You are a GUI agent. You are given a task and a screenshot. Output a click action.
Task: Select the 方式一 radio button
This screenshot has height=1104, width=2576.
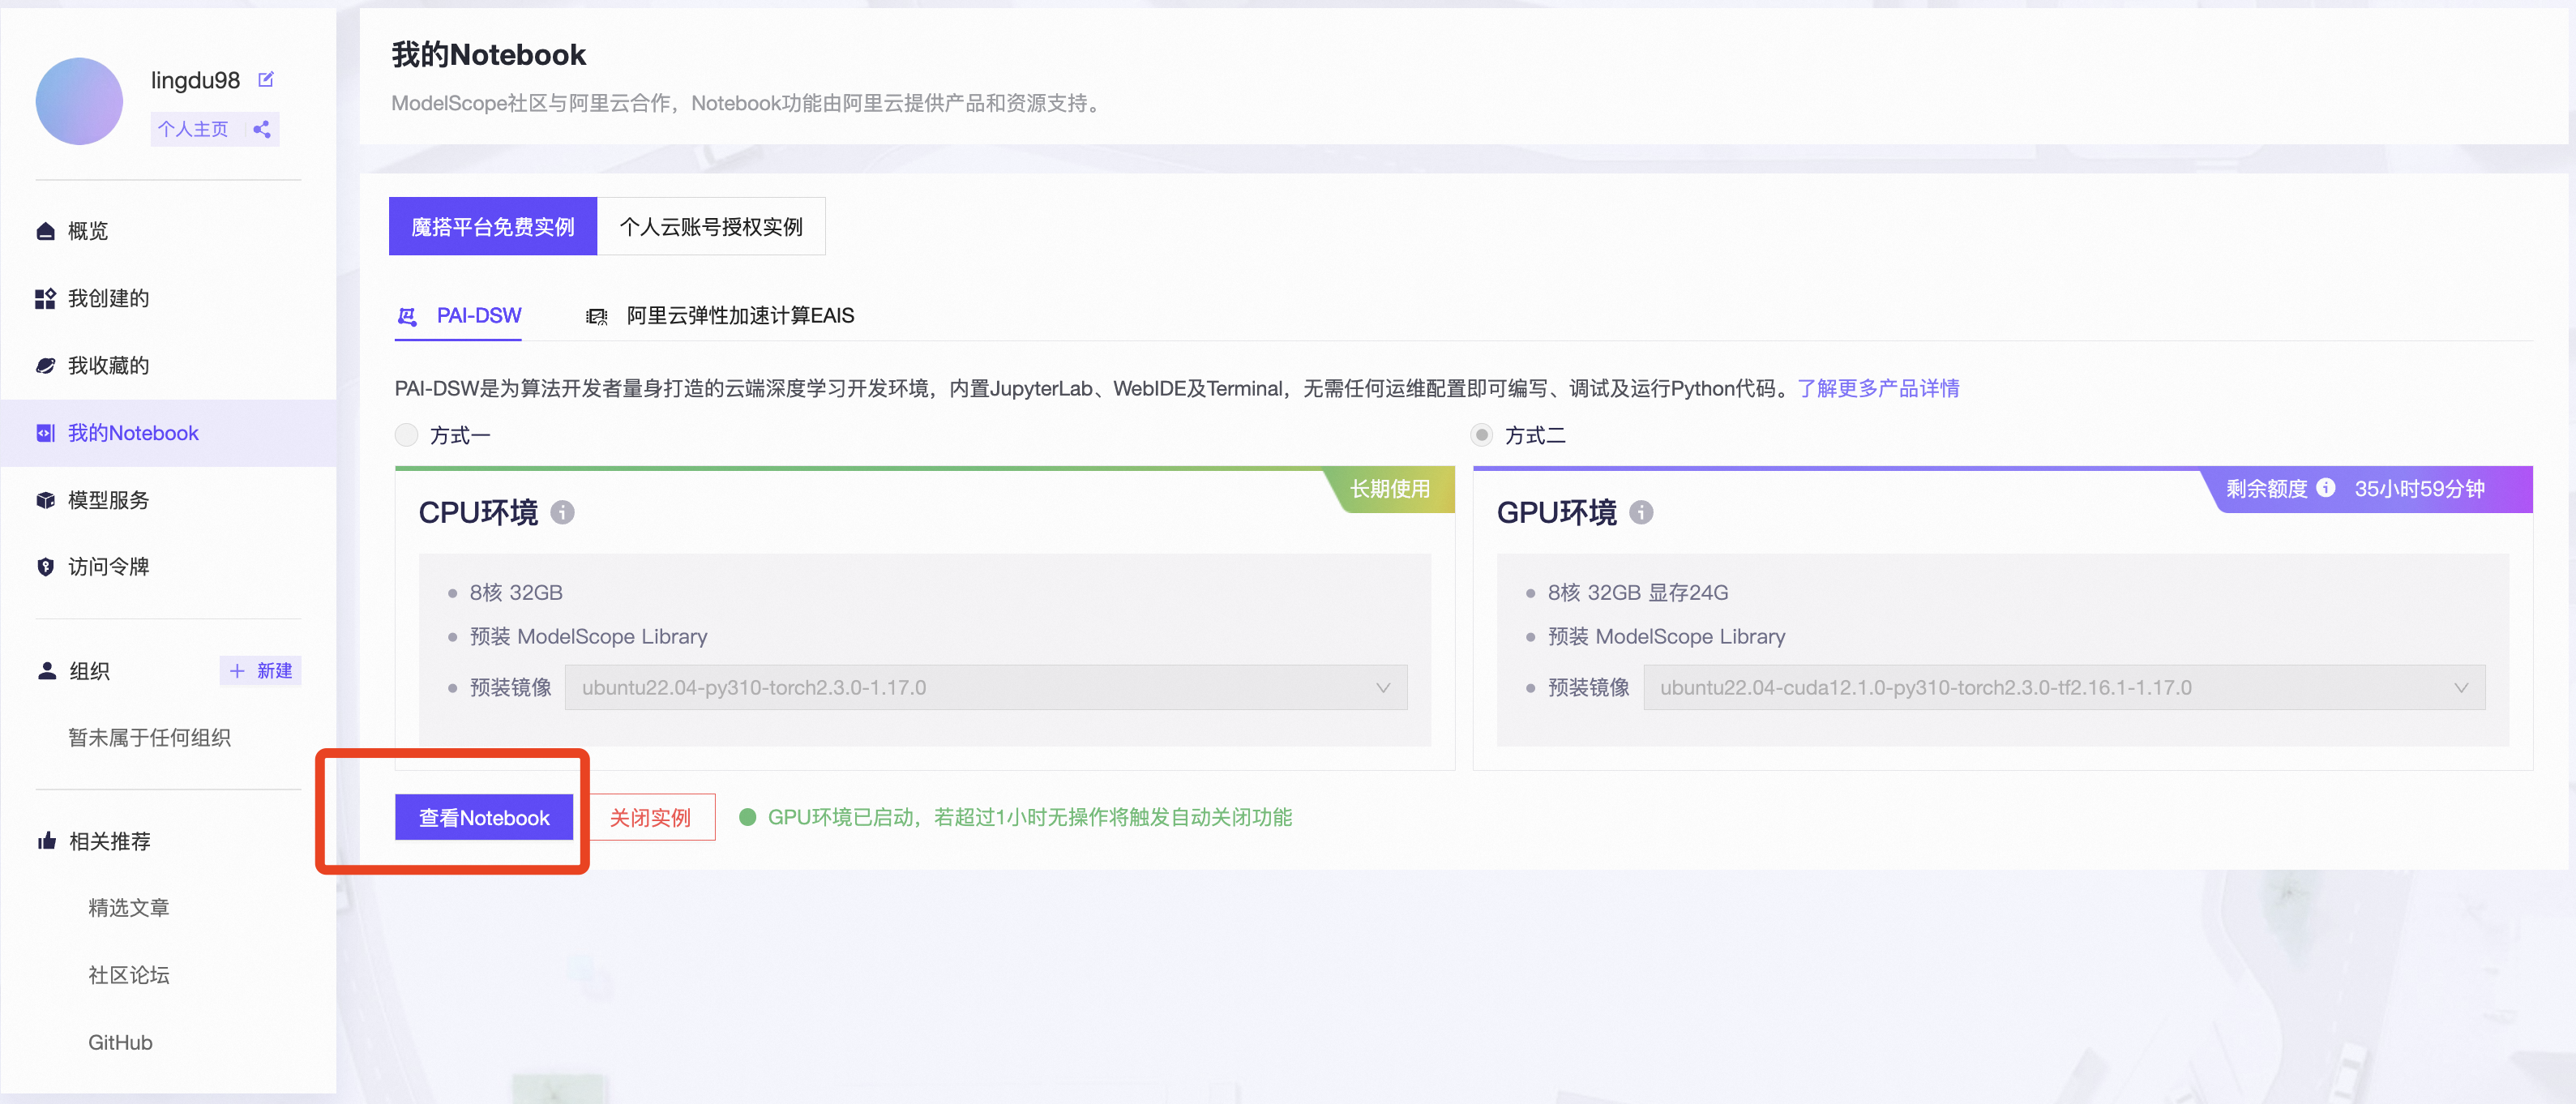[406, 435]
